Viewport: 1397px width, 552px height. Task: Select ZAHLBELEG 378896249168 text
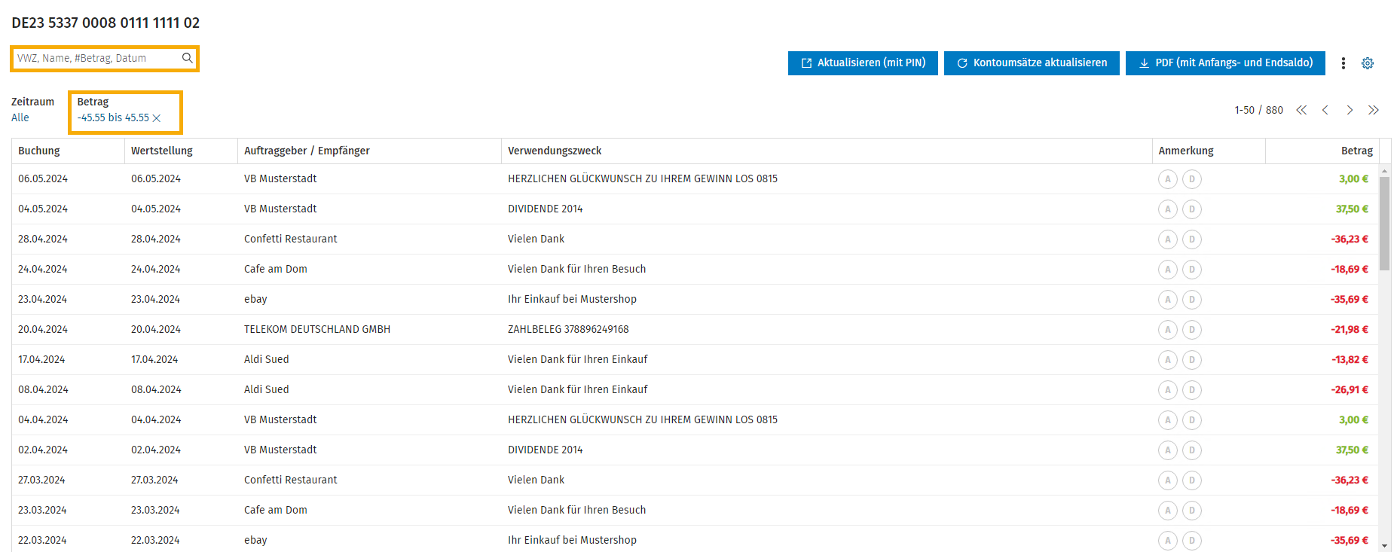568,330
